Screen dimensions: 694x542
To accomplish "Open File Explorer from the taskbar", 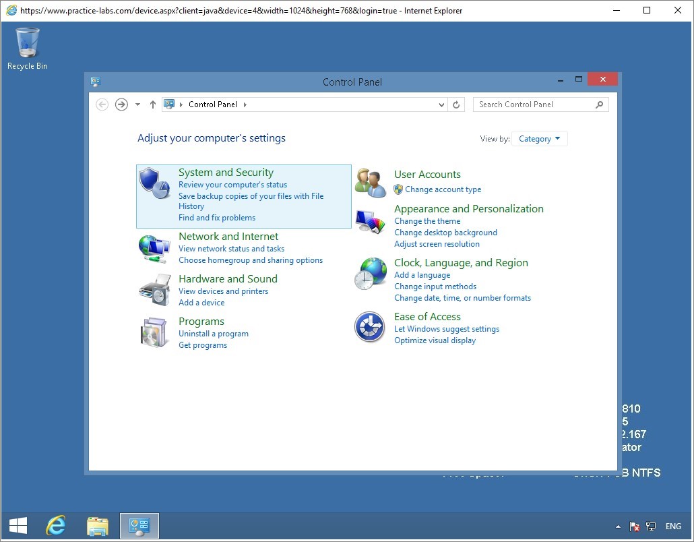I will coord(98,526).
